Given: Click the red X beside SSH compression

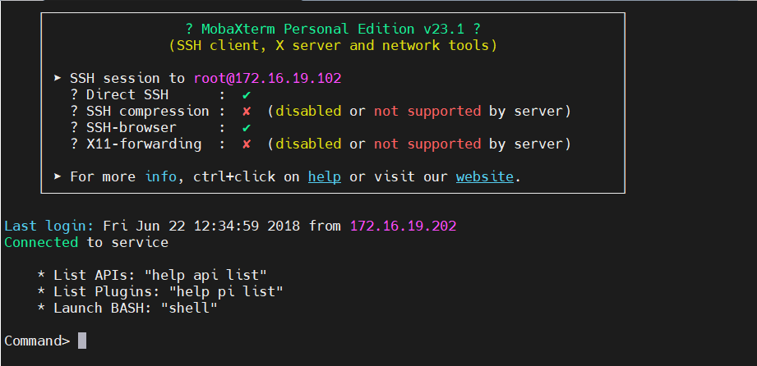Looking at the screenshot, I should coord(246,111).
